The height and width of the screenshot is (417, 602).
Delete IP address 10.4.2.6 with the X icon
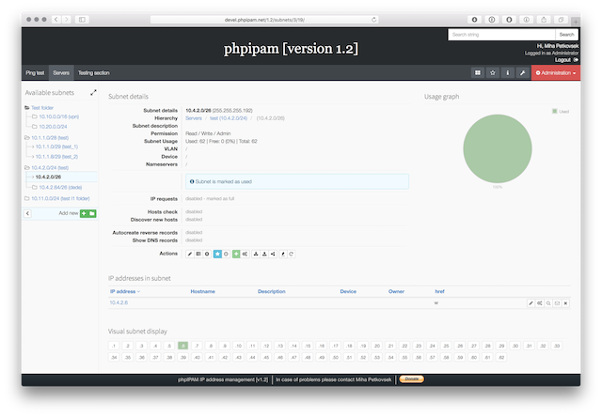click(x=565, y=303)
